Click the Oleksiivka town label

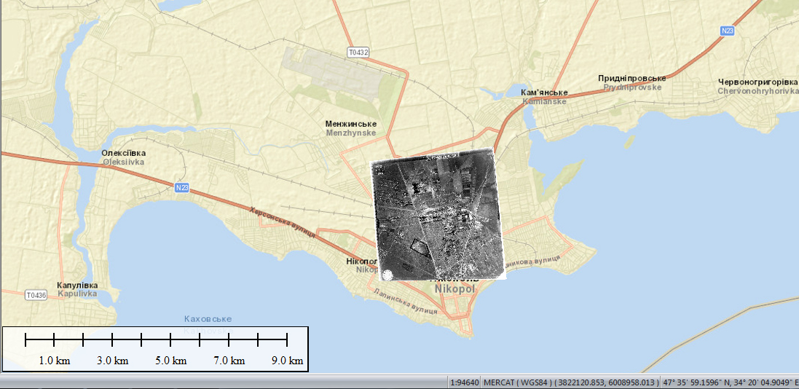tap(124, 157)
